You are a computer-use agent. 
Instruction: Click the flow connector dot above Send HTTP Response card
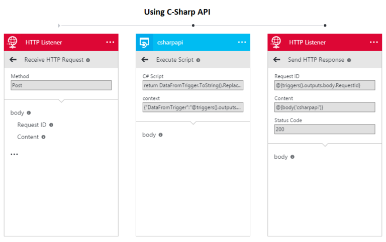click(325, 25)
